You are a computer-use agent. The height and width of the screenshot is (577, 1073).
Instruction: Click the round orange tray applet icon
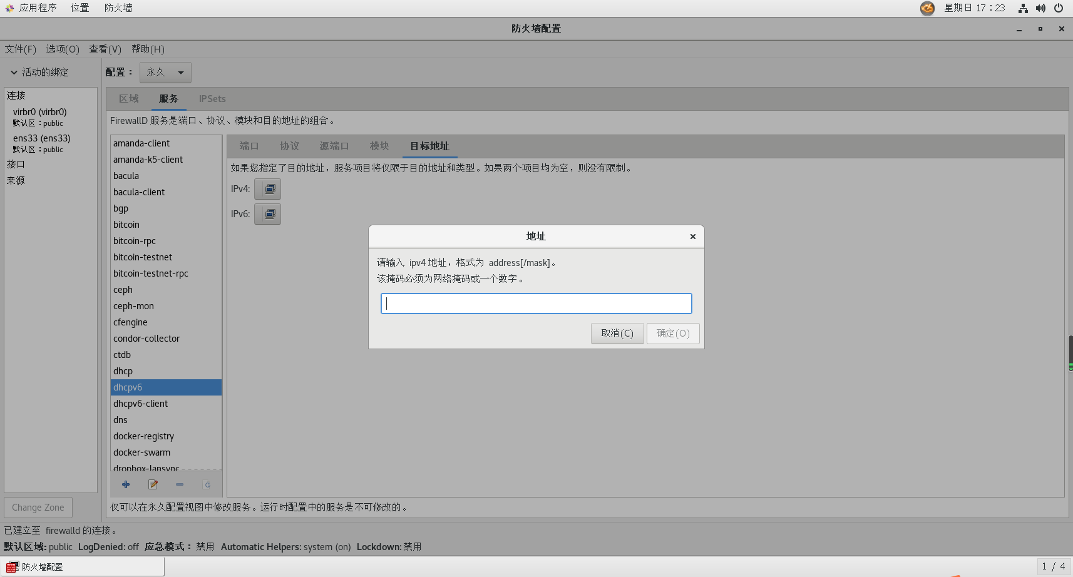click(927, 8)
